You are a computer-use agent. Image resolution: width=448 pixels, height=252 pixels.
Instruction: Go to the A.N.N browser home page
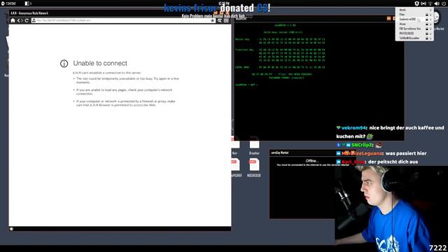13,20
